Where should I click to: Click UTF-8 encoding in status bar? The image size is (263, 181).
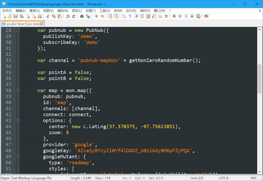224,178
